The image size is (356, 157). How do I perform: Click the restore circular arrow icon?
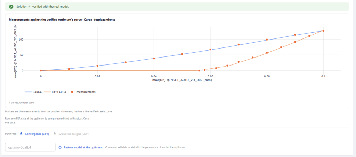pyautogui.click(x=60, y=147)
